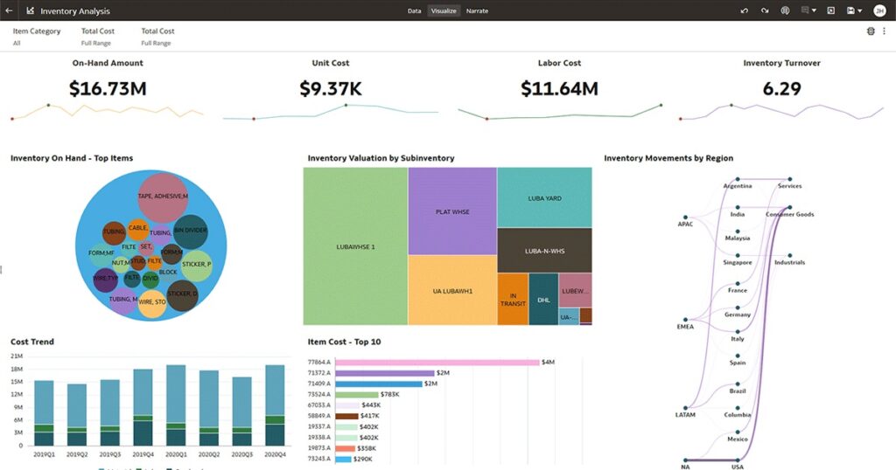The height and width of the screenshot is (470, 896).
Task: Click the present preview icon
Action: pyautogui.click(x=830, y=10)
